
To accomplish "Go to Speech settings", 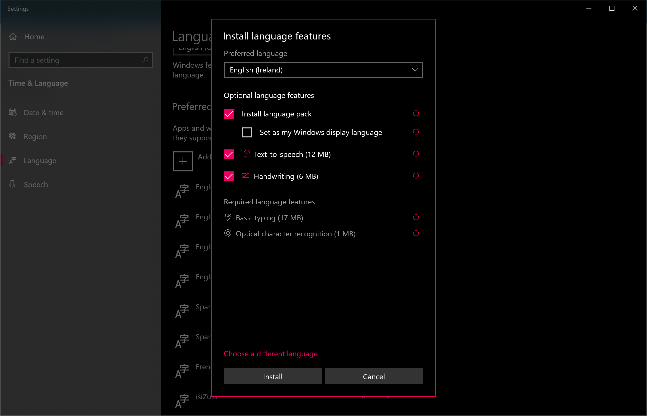I will (x=36, y=184).
